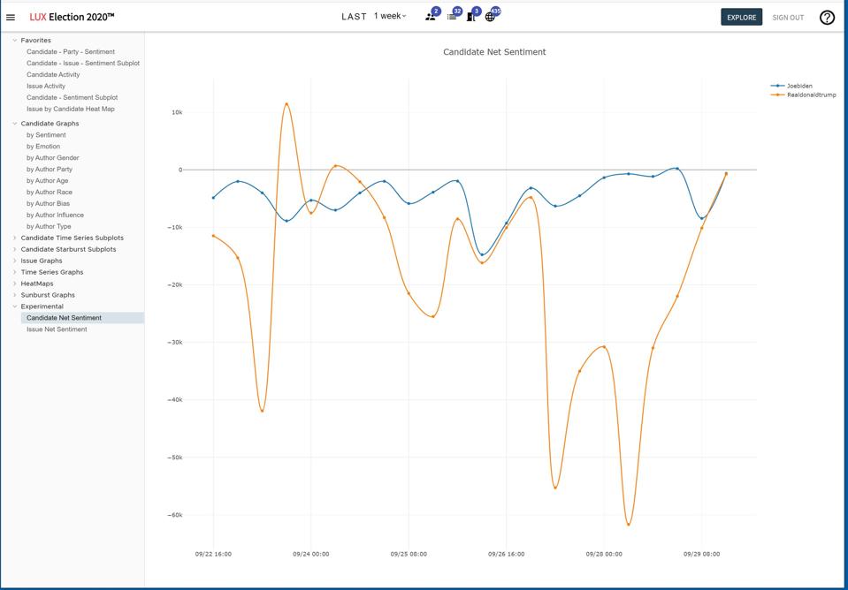Click the candidates people icon with badge 2

point(431,17)
